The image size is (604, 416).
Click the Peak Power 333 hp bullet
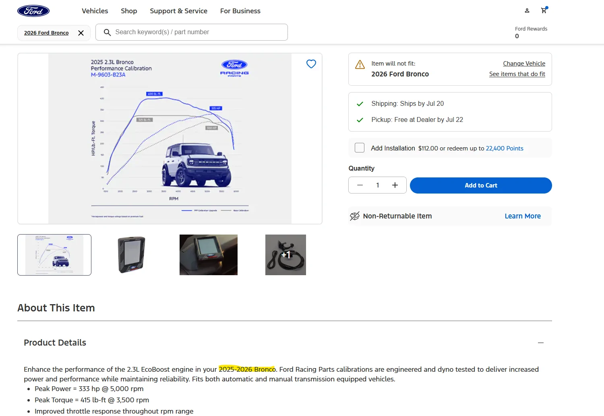[x=89, y=389]
